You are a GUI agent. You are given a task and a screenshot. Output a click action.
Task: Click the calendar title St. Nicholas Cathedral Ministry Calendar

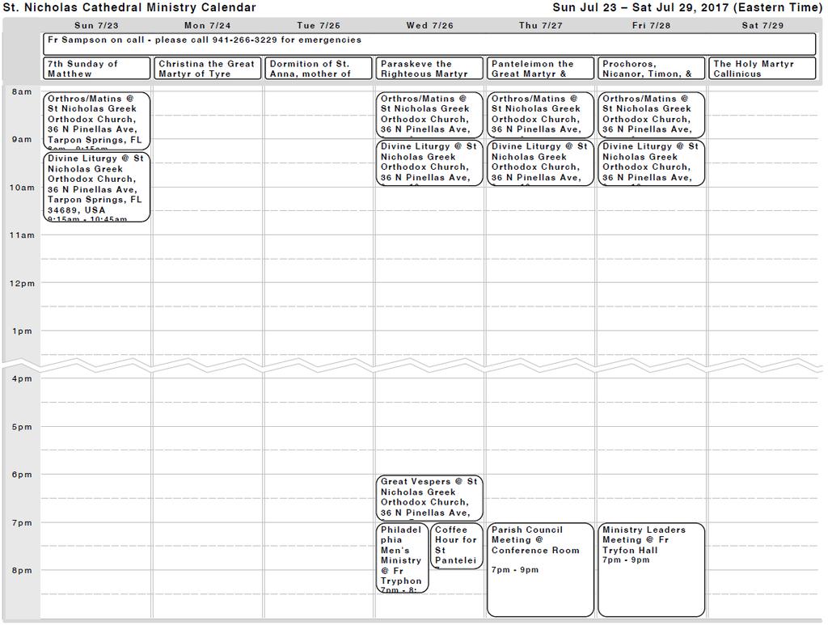[x=129, y=8]
